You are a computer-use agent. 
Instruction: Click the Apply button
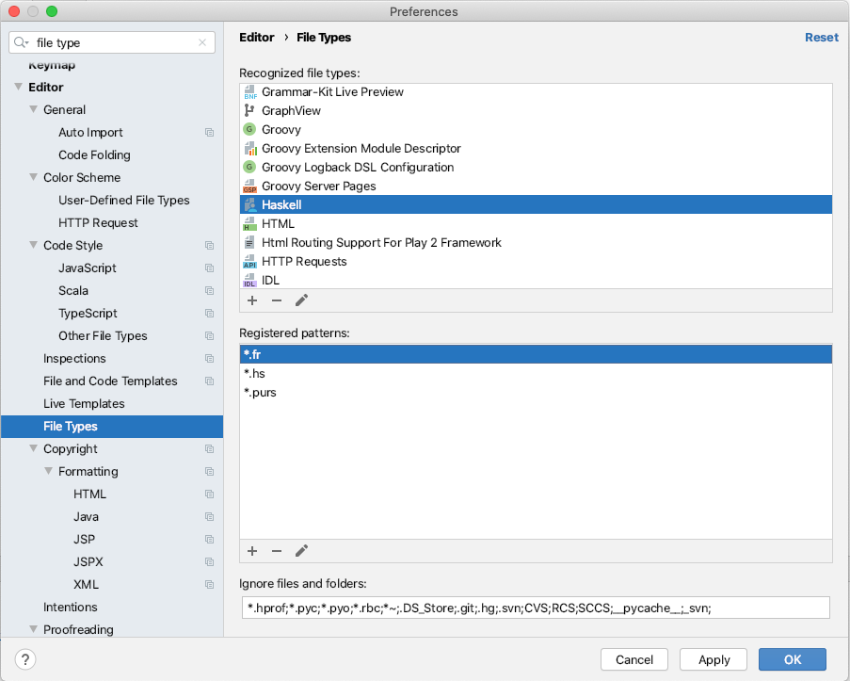pos(714,659)
